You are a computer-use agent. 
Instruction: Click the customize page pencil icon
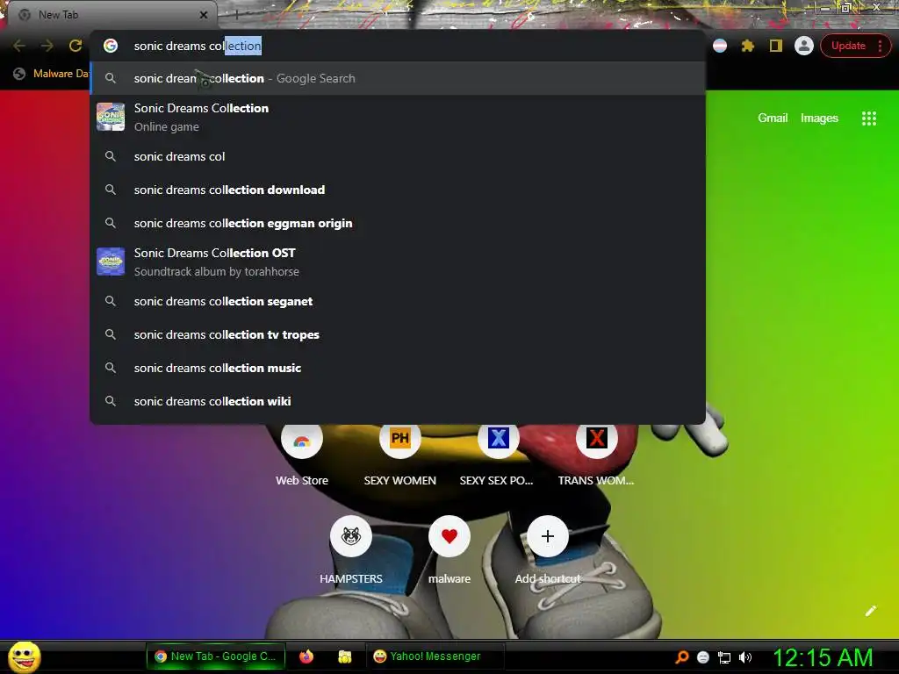click(x=870, y=611)
